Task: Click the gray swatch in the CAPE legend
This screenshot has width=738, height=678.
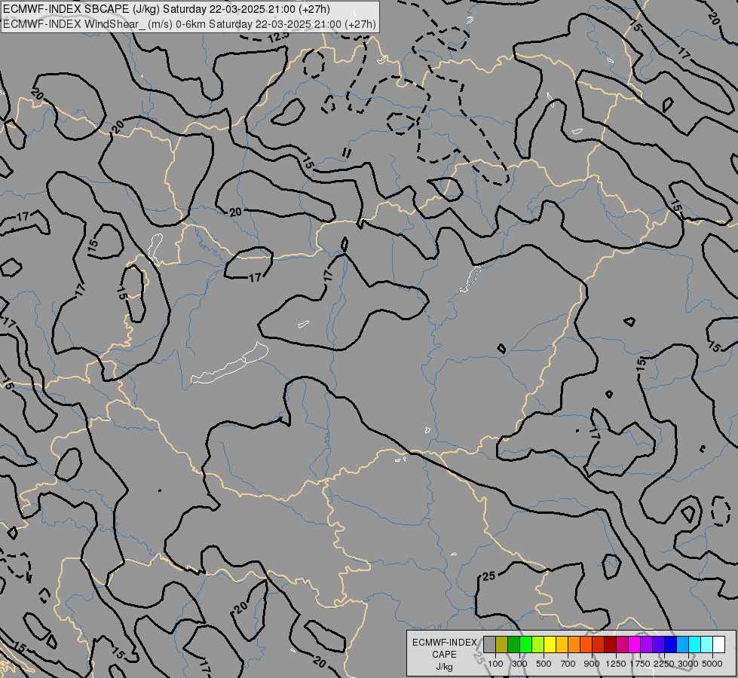Action: click(489, 645)
